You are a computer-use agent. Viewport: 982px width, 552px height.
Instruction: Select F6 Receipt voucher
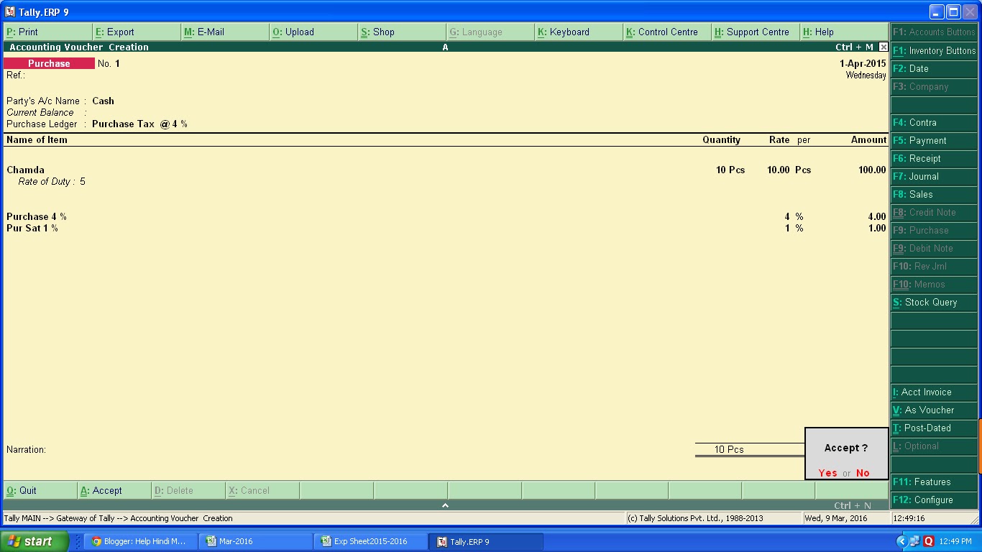[934, 158]
